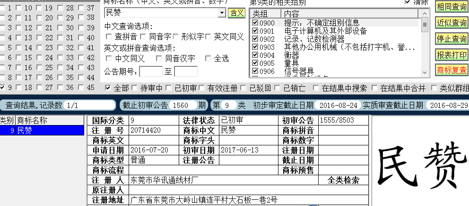Viewport: 469px width, 206px height.
Task: Check class 25 checkbox
Action: [x=40, y=67]
